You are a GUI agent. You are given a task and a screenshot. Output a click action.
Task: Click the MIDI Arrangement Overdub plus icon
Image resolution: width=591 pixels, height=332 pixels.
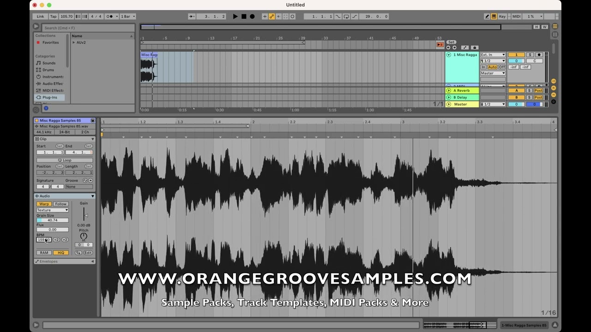coord(265,17)
